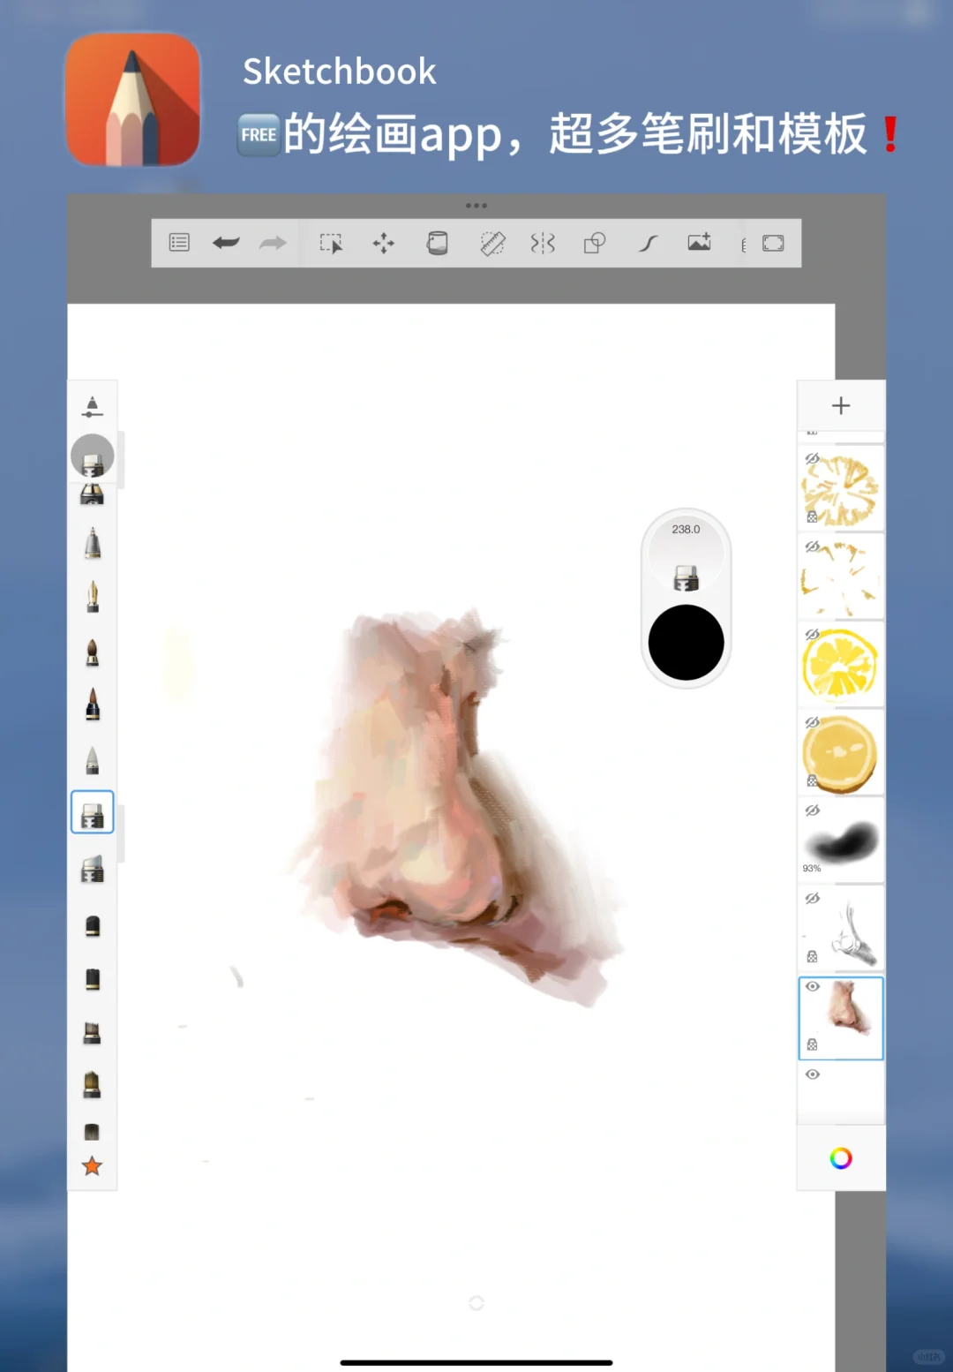Image resolution: width=953 pixels, height=1372 pixels.
Task: Show the black smudge 93% layer
Action: [812, 810]
